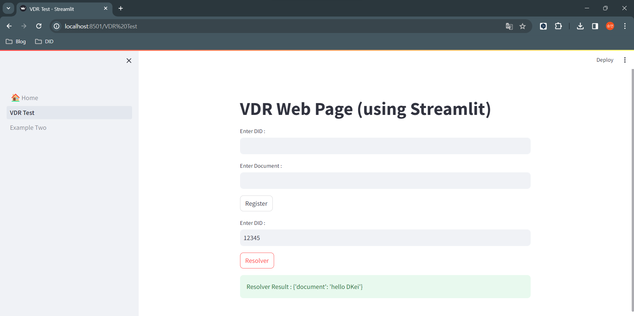Focus the Enter Document input field
The image size is (634, 316).
tap(385, 181)
